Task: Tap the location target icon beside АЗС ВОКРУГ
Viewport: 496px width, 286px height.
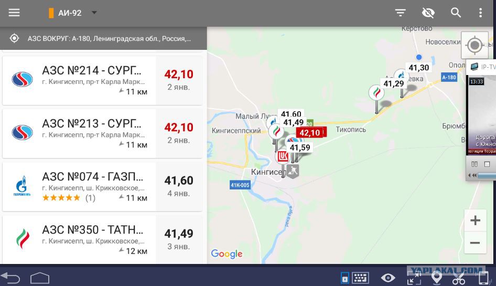Action: pyautogui.click(x=14, y=38)
